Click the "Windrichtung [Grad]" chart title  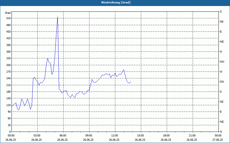tap(116, 3)
